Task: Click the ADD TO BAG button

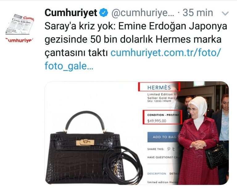Action: coord(163,137)
